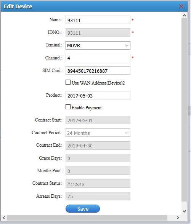Screen dimensions: 191x224
Task: Click the Arrears Days field
Action: coord(98,196)
